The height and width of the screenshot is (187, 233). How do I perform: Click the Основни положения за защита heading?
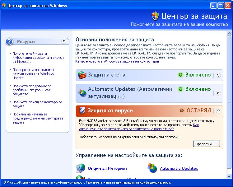pyautogui.click(x=114, y=40)
